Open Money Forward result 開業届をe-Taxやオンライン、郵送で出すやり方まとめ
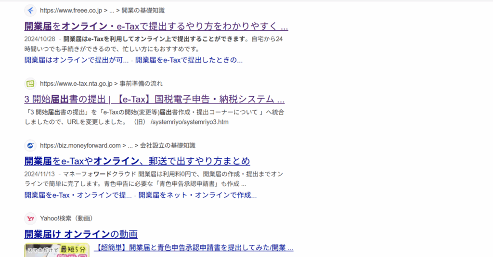The image size is (493, 257). [x=137, y=161]
